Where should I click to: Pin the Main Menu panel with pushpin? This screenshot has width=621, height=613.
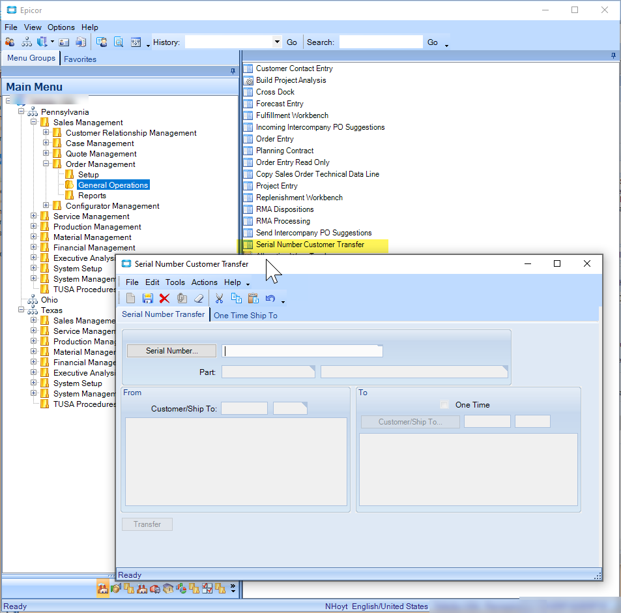pos(233,71)
